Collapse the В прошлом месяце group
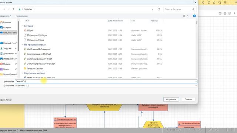Image resolution: width=237 pixels, height=133 pixels. click(x=23, y=73)
